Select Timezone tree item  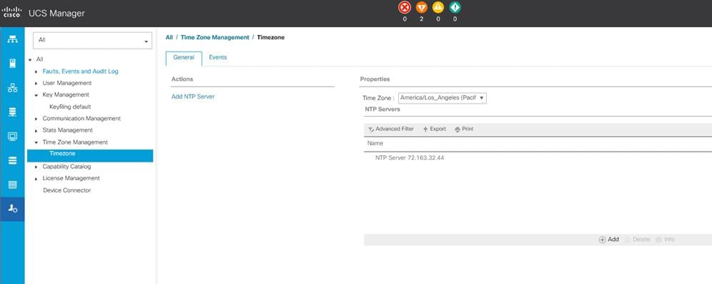pos(90,155)
